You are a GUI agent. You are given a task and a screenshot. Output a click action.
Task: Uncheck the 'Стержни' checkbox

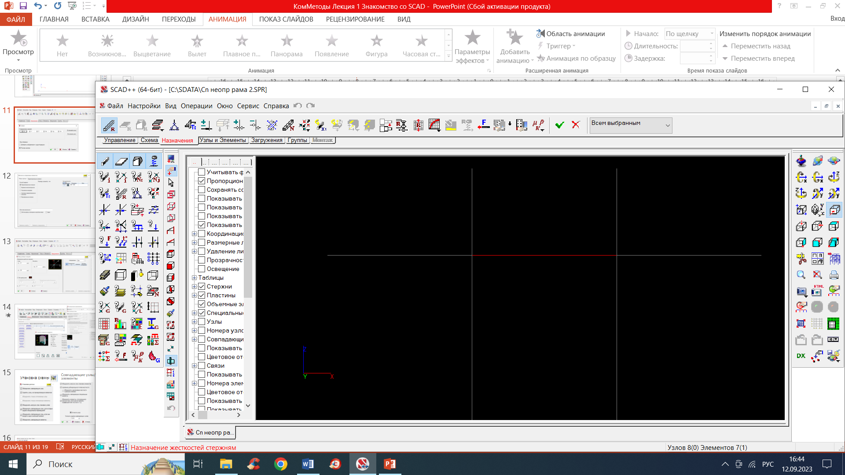click(x=202, y=286)
